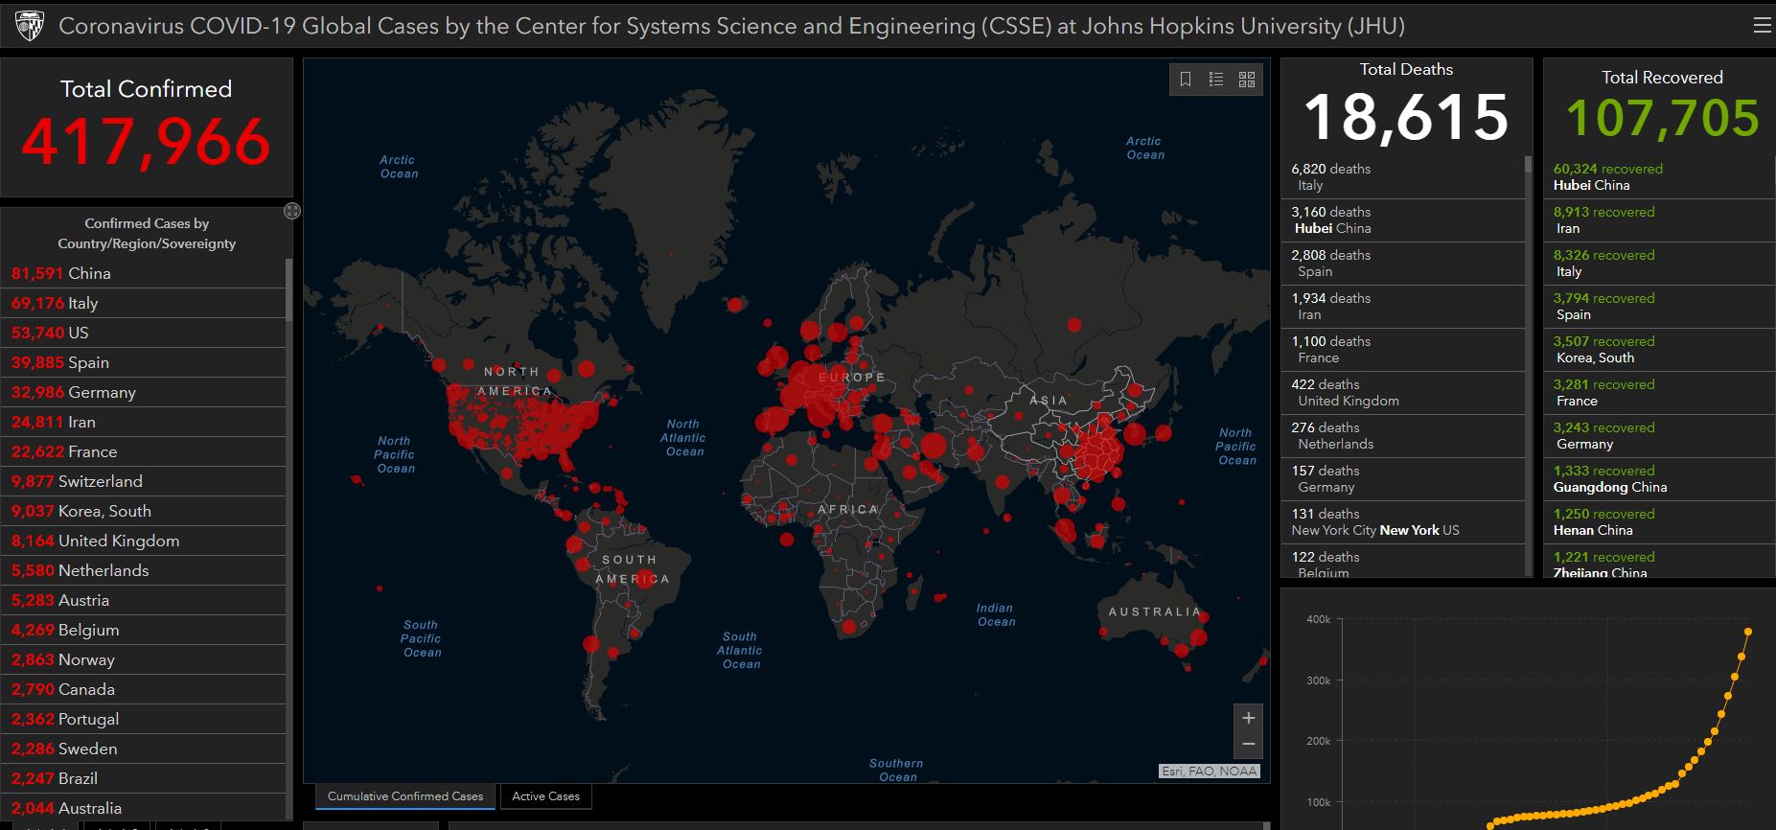Click the Total Deaths 18,615 figure
Viewport: 1776px width, 830px height.
click(x=1406, y=117)
